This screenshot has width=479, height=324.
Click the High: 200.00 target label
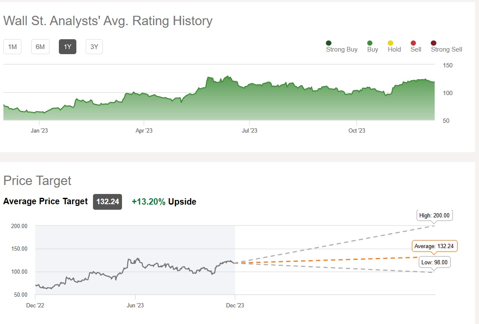pyautogui.click(x=434, y=215)
